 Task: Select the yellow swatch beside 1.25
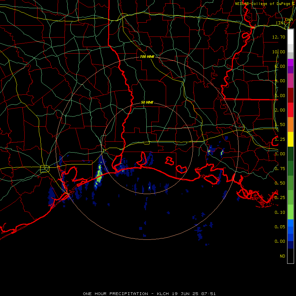[290, 139]
